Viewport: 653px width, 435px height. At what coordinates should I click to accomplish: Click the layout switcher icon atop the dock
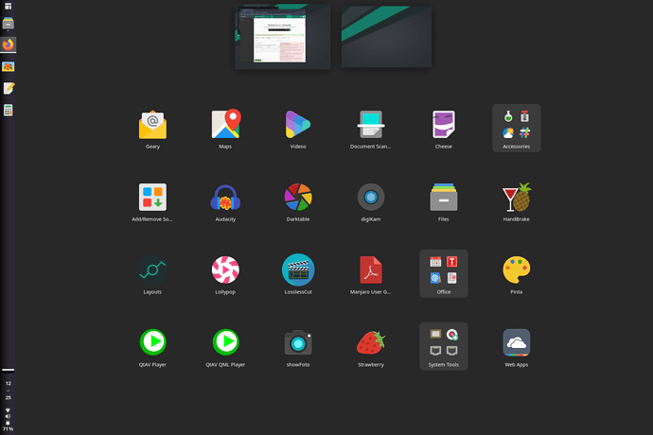8,6
